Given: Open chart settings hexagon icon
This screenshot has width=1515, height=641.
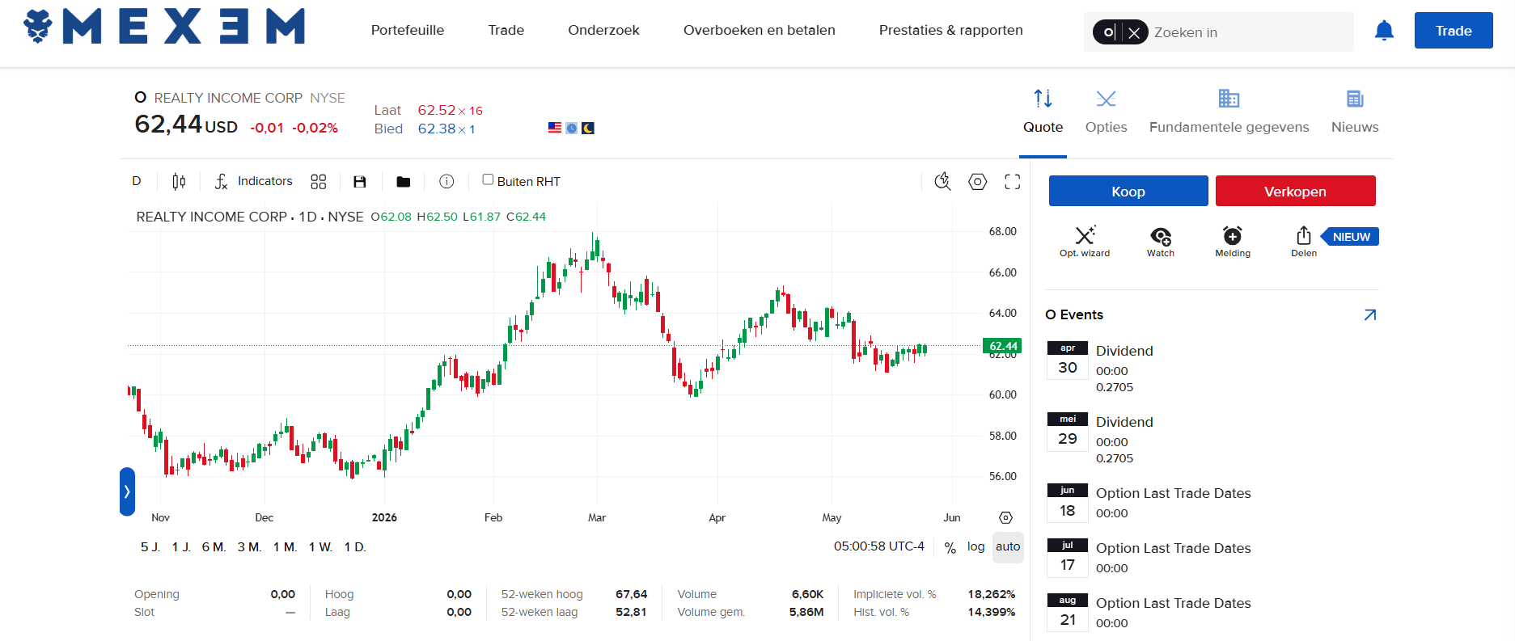Looking at the screenshot, I should click(978, 182).
